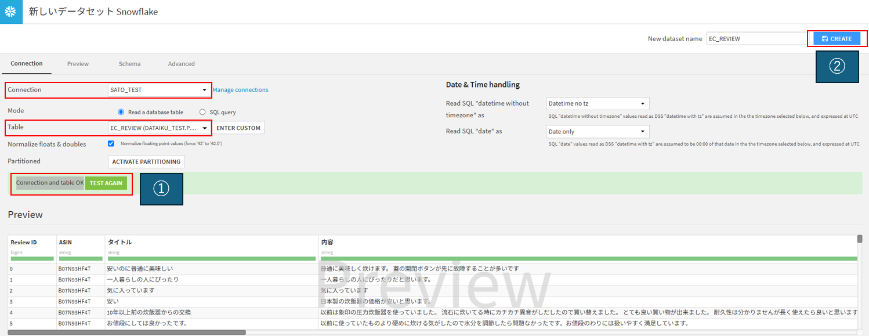Switch to the Preview tab

coord(78,64)
